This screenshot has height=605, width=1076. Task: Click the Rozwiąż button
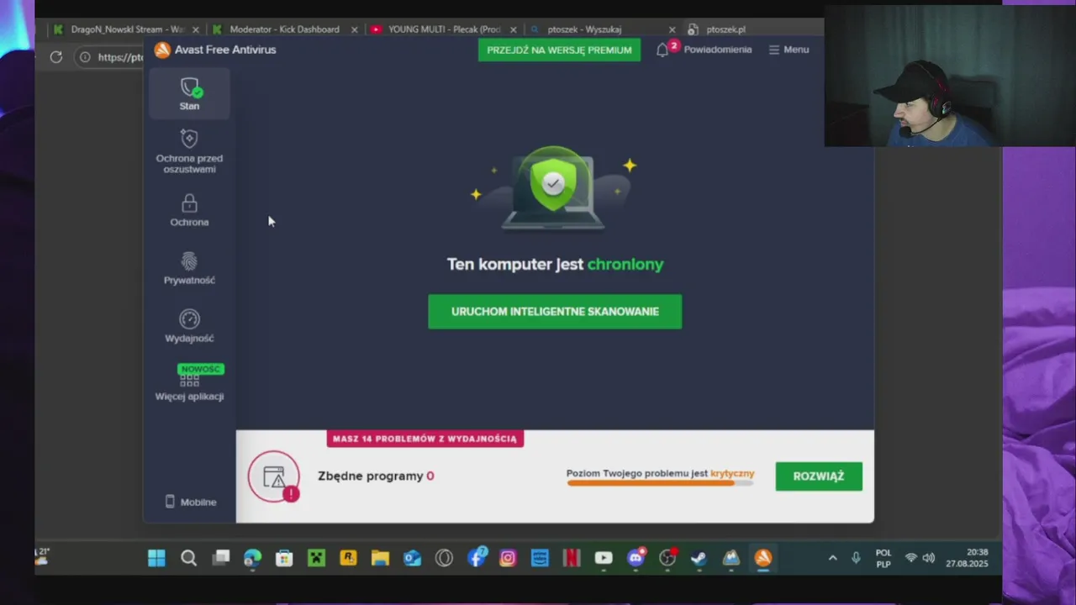pos(819,476)
